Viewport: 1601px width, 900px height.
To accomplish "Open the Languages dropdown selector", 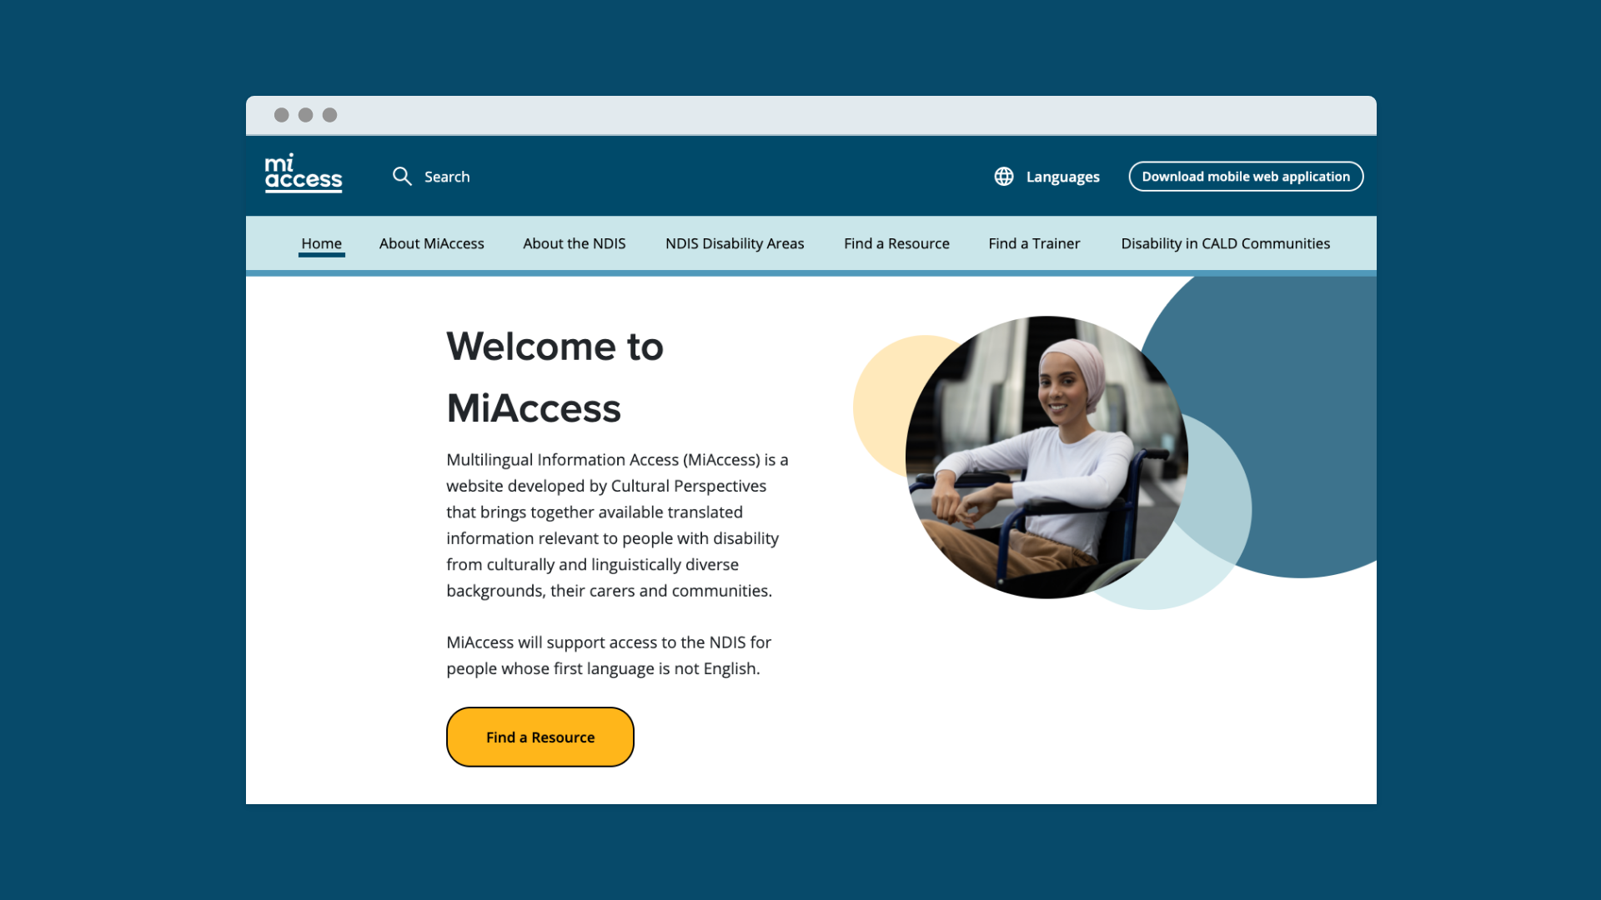I will coord(1046,175).
